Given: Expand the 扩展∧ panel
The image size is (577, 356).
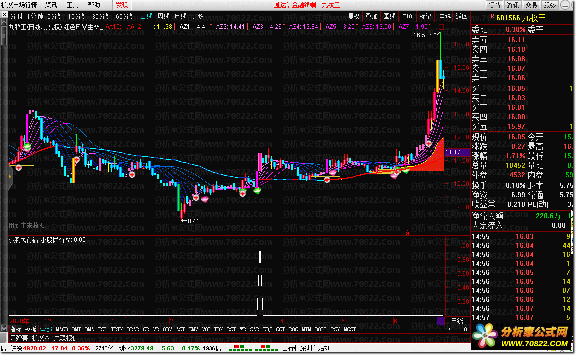Looking at the screenshot, I should (41, 338).
